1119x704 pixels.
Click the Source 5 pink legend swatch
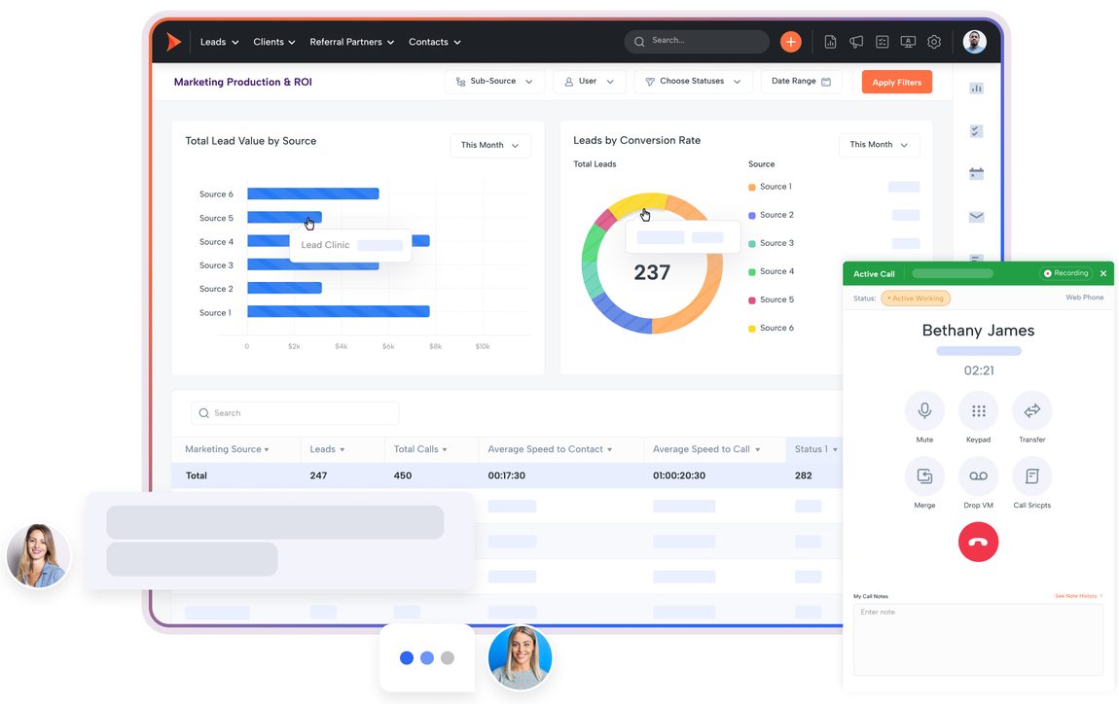[x=751, y=300]
